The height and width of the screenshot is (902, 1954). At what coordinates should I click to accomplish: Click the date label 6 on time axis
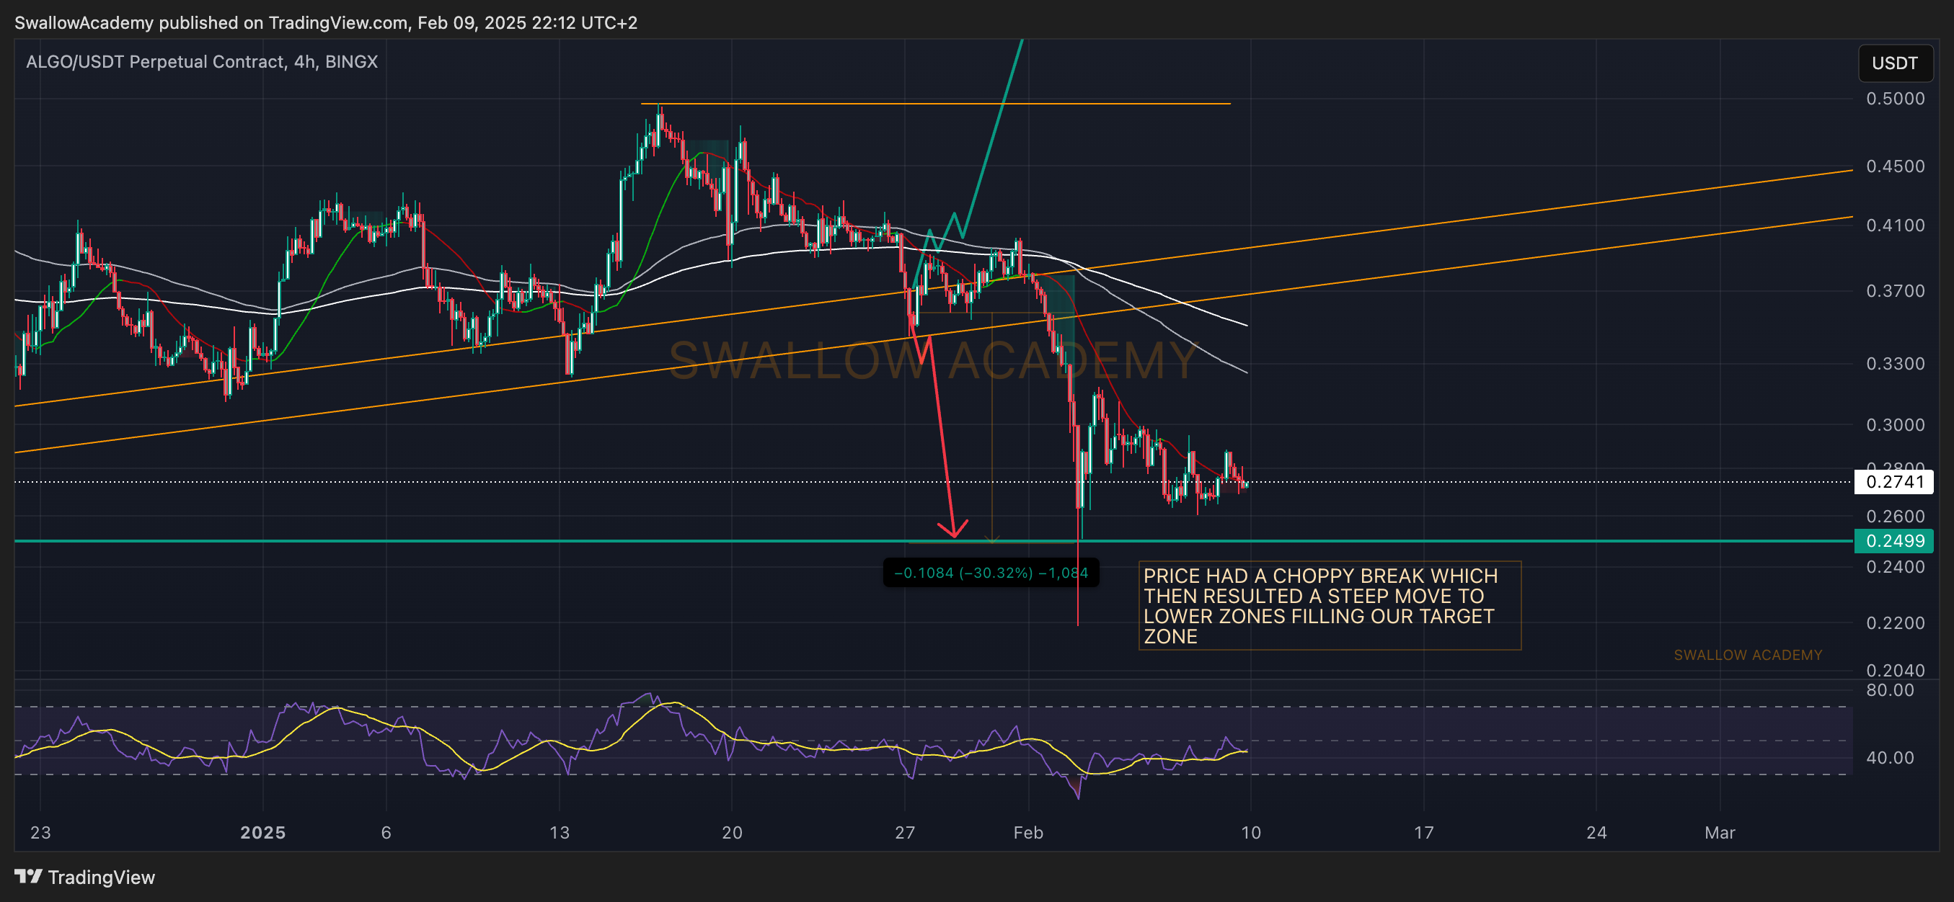(x=386, y=832)
